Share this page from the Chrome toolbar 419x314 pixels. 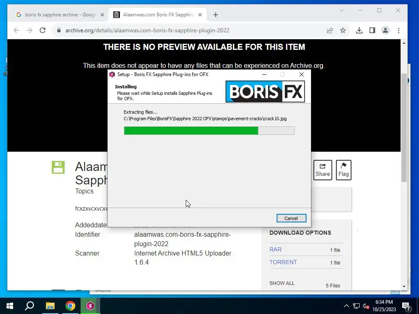pos(330,30)
